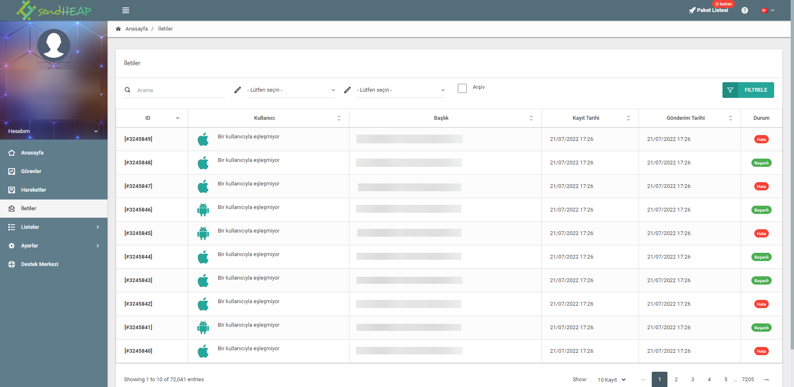Click the Apple icon in row #3245848
Screen dimensions: 794x387
[203, 163]
